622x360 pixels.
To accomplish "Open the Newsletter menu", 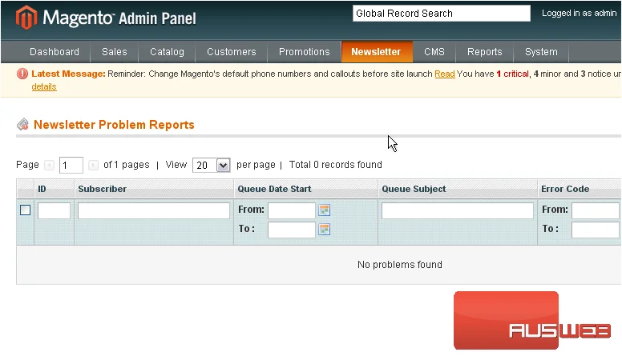I will click(376, 51).
